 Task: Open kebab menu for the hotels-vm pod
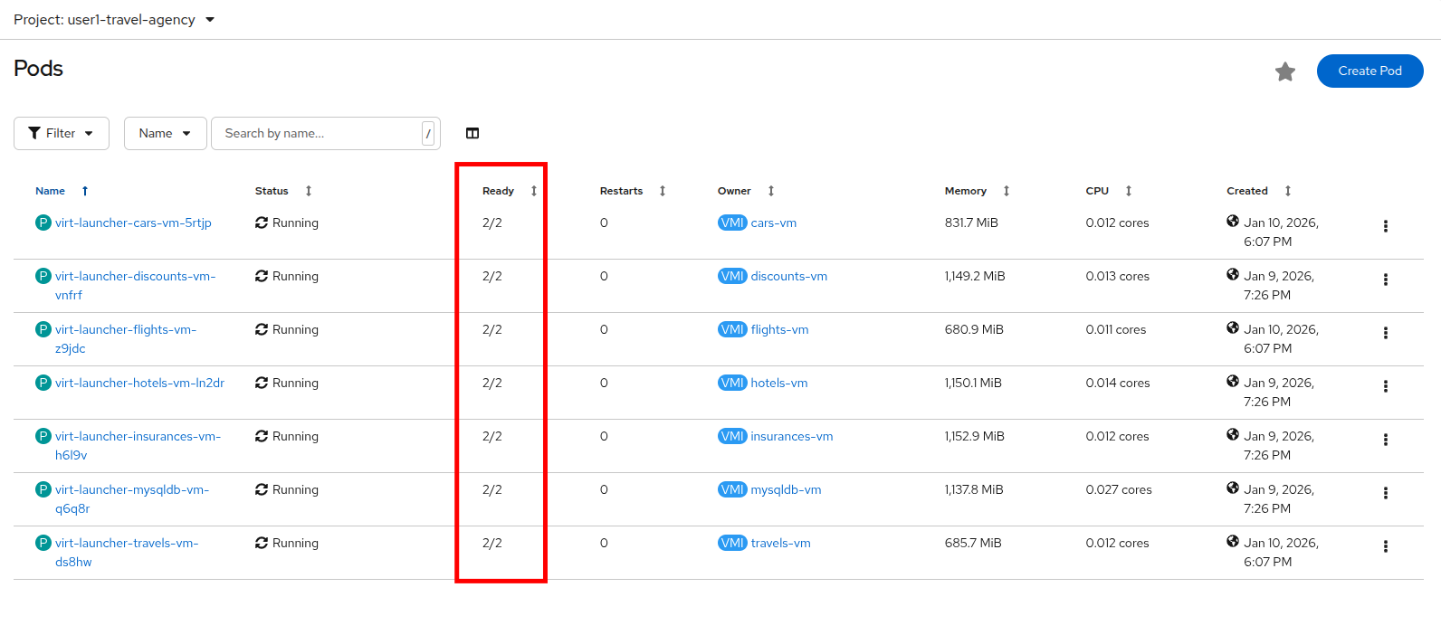pyautogui.click(x=1385, y=386)
